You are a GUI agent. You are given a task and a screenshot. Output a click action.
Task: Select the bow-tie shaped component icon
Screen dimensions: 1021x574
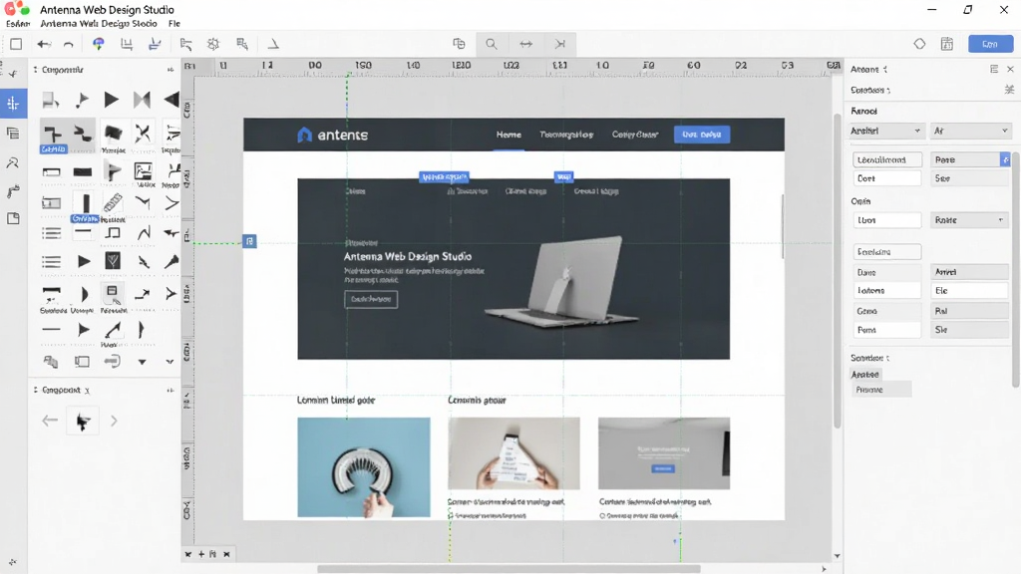point(142,100)
